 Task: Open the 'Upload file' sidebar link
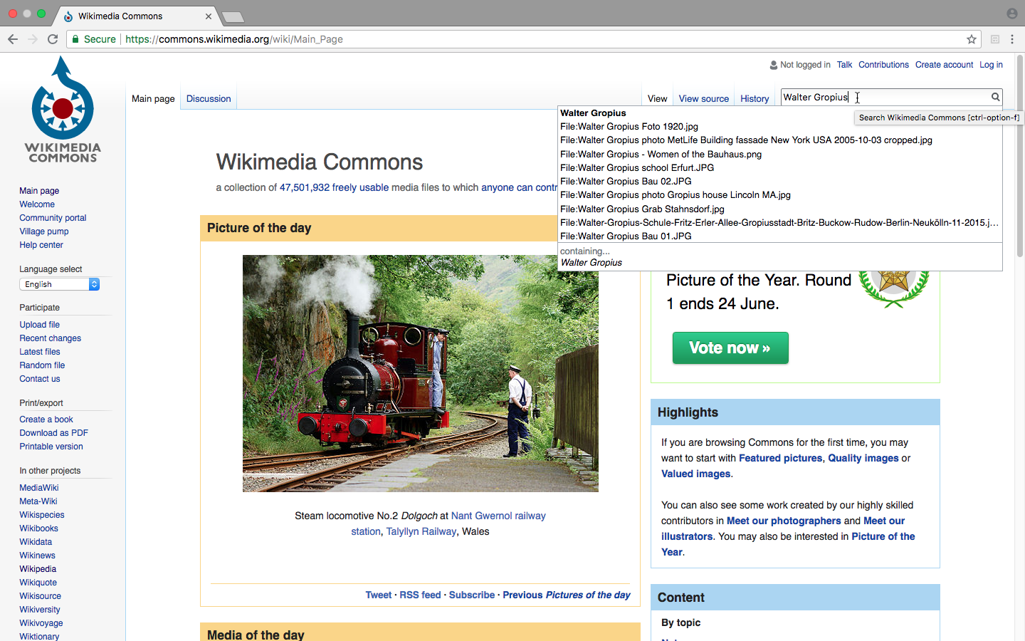(40, 325)
